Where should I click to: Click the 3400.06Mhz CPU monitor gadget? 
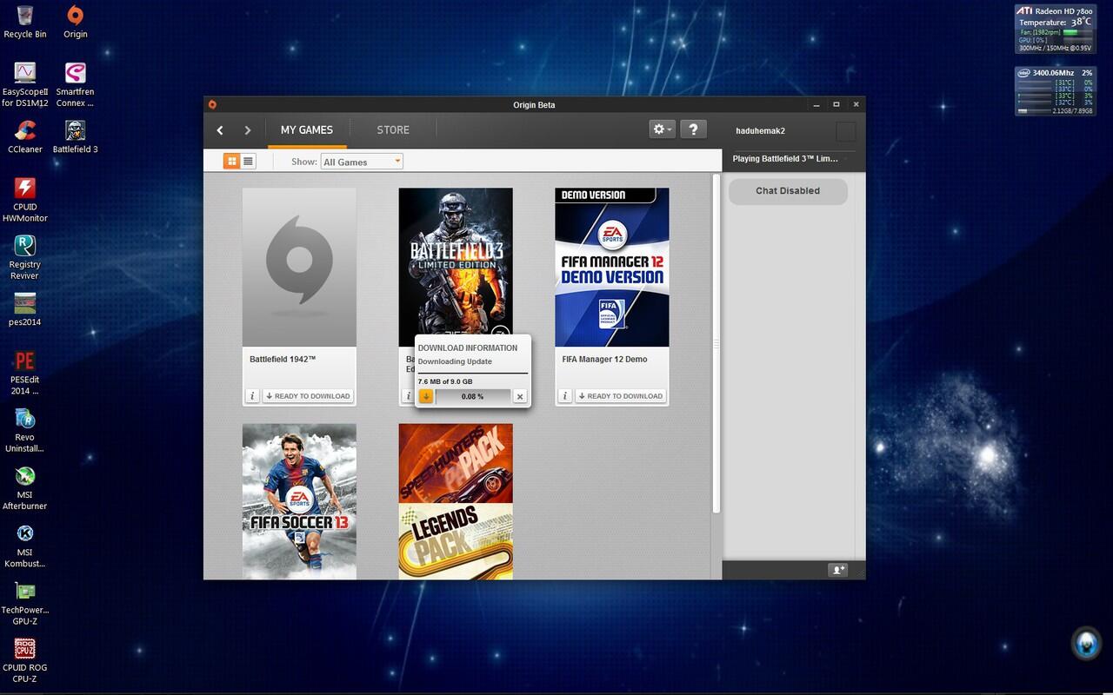[x=1055, y=91]
